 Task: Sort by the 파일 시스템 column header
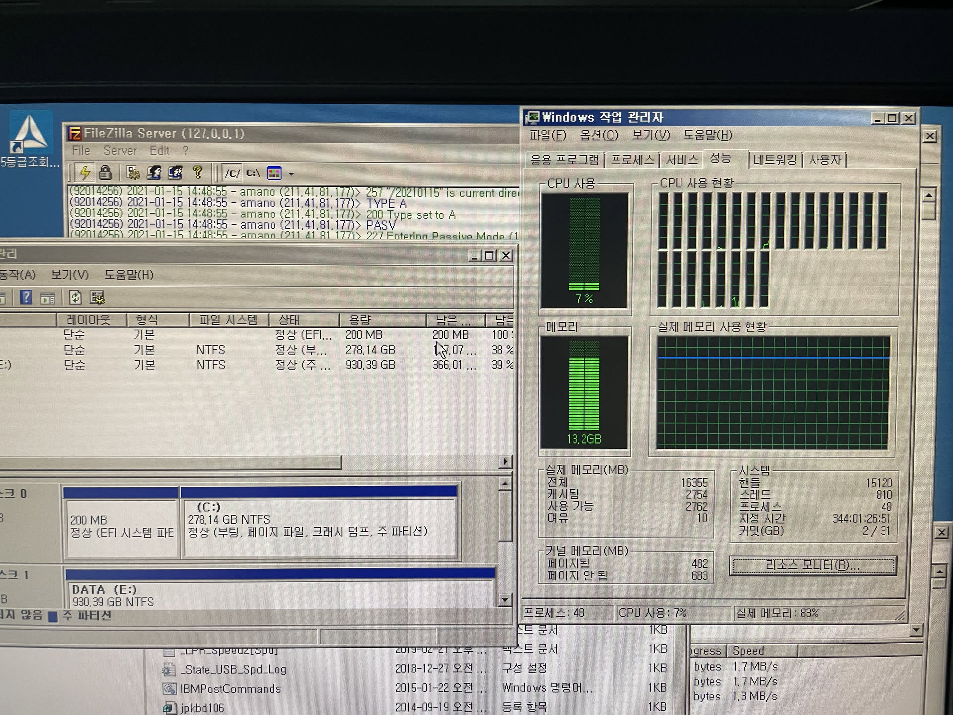228,320
